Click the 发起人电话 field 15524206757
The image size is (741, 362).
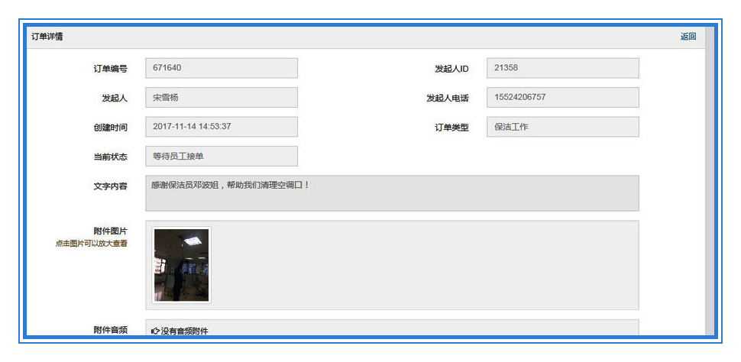(x=563, y=97)
